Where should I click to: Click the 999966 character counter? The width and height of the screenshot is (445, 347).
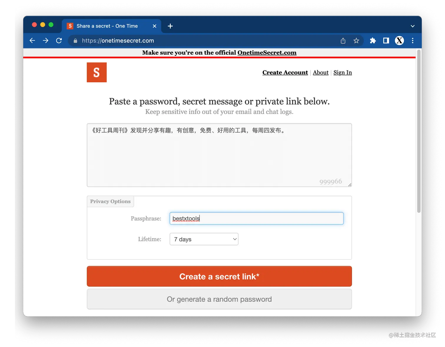[331, 182]
